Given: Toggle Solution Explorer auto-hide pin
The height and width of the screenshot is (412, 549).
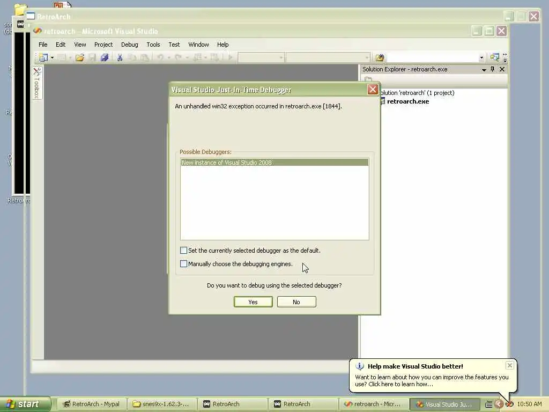Looking at the screenshot, I should pyautogui.click(x=493, y=69).
